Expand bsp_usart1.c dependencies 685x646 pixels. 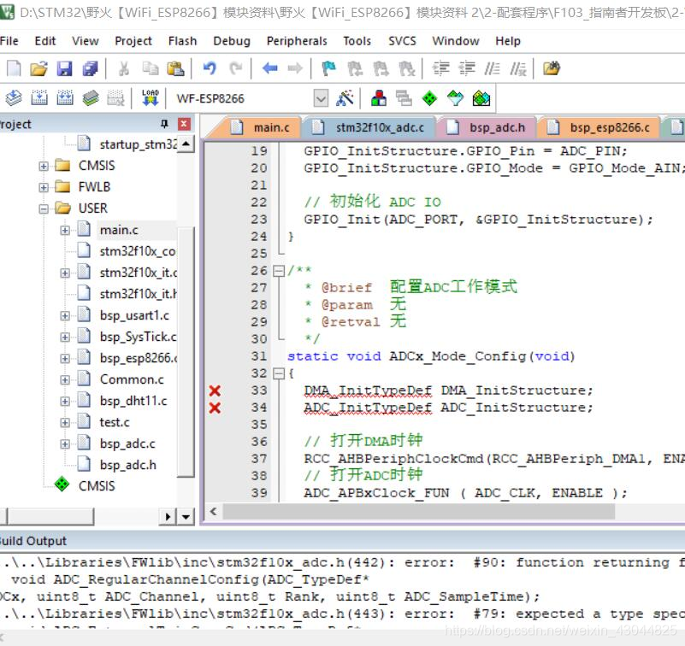click(65, 315)
